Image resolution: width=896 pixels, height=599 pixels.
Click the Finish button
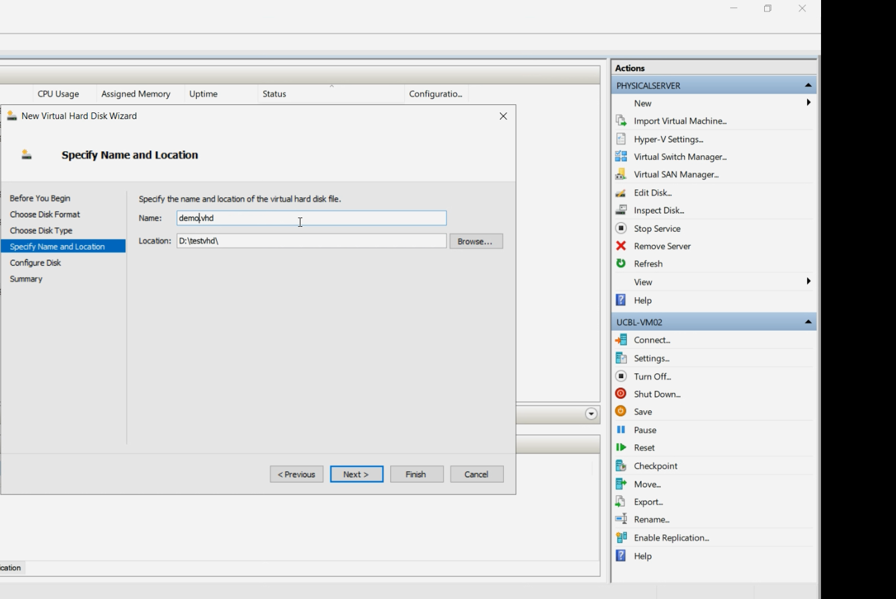pyautogui.click(x=416, y=474)
